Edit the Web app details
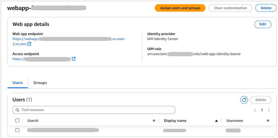Viewport: 278px width, 138px height. 263,24
